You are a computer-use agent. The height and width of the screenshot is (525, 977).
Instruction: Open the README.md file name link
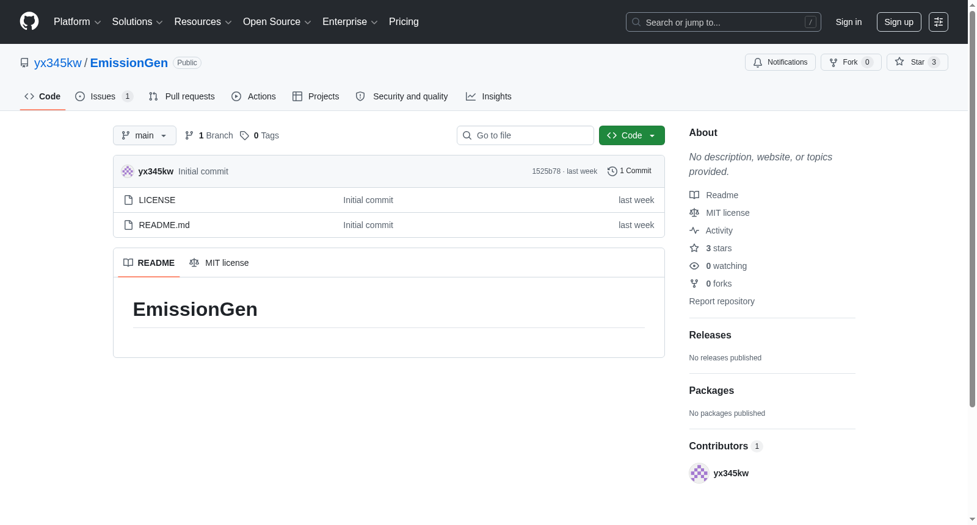[x=164, y=225]
